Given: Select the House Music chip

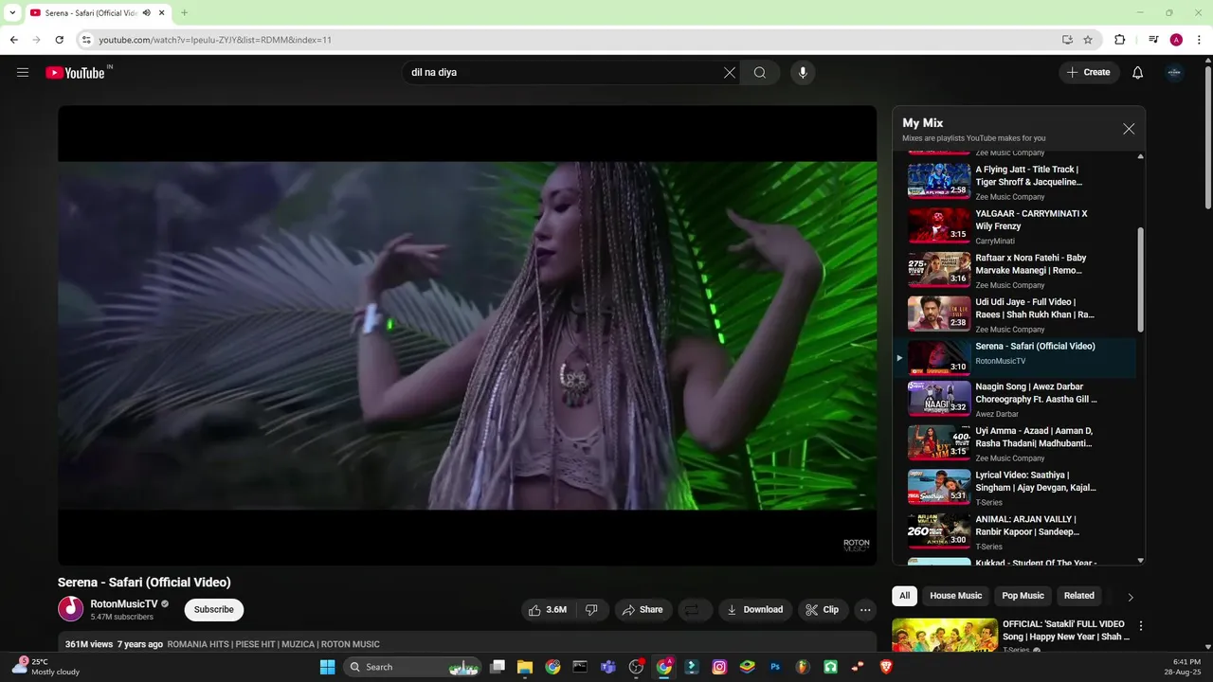Looking at the screenshot, I should [955, 596].
